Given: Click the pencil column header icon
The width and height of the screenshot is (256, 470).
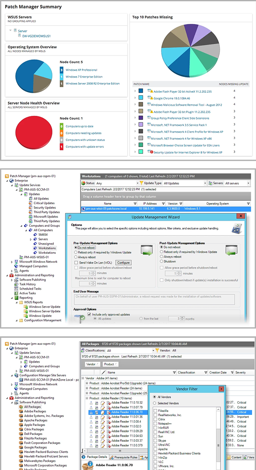Looking at the screenshot, I should pyautogui.click(x=104, y=372).
